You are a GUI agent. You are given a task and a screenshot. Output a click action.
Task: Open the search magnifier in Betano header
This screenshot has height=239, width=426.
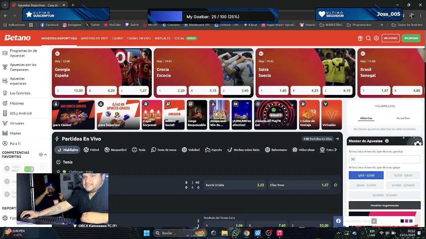coord(368,38)
